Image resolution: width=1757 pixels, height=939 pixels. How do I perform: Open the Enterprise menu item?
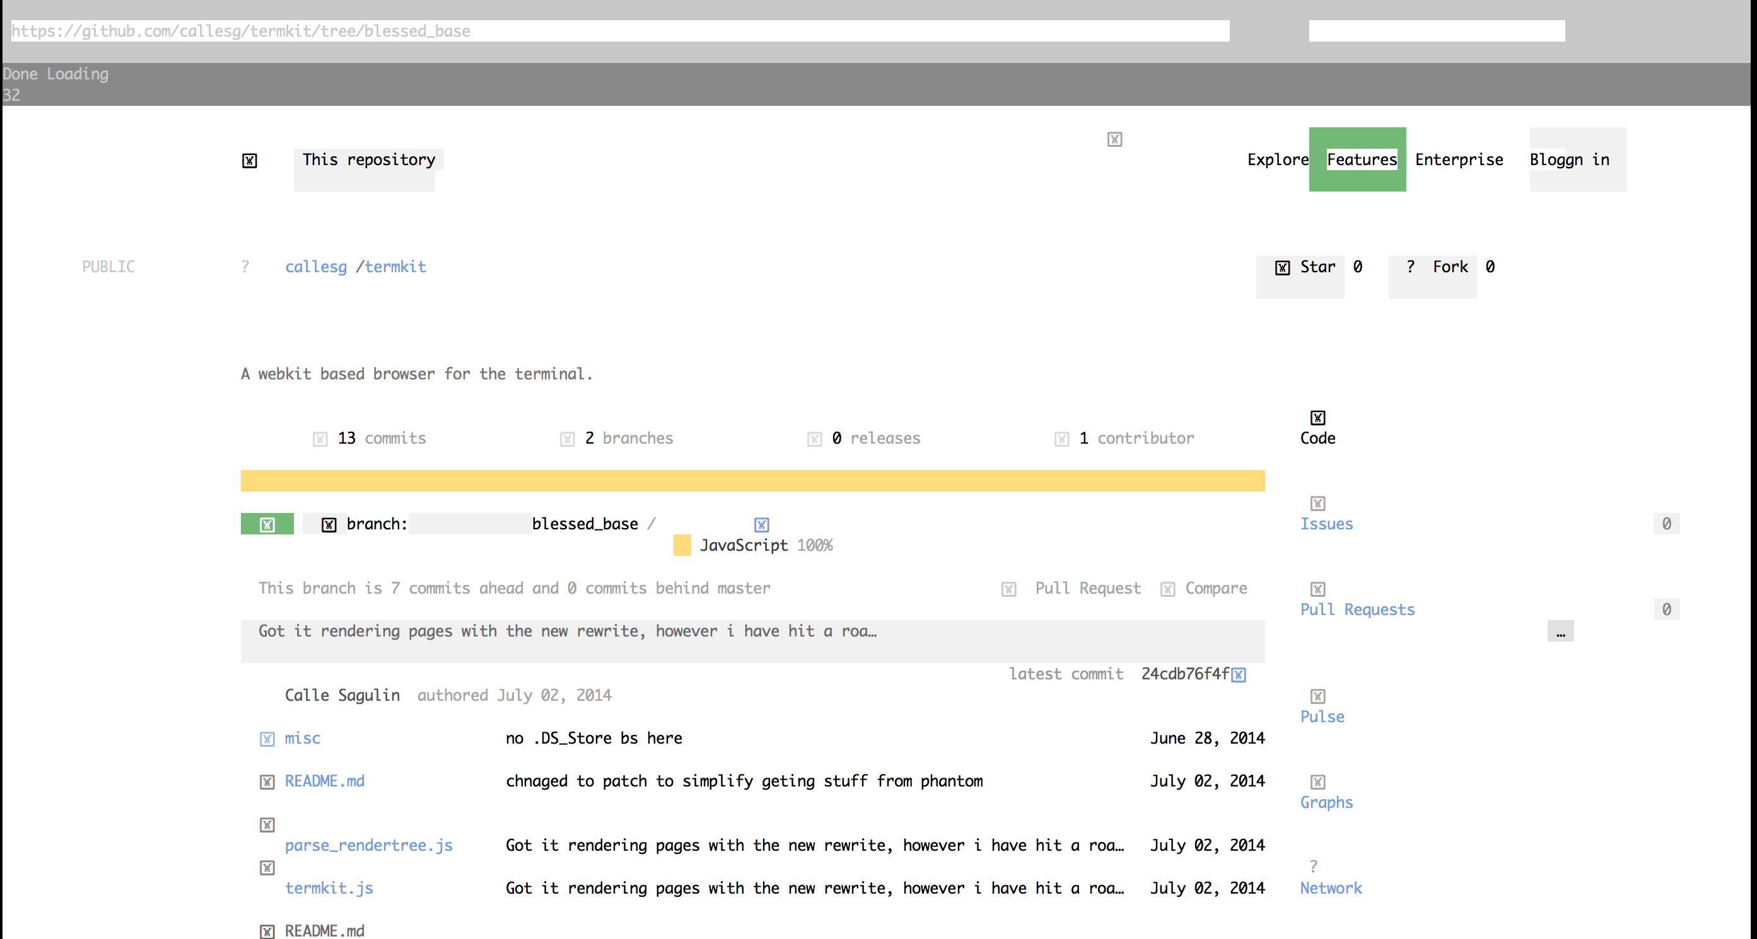click(x=1459, y=159)
